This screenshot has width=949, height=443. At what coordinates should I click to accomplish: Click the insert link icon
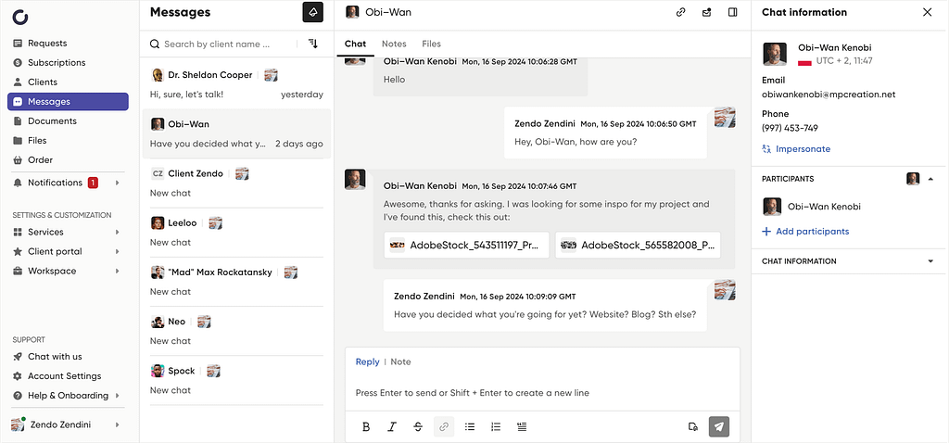tap(444, 426)
